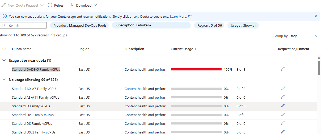Sort by Subscription column header
The width and height of the screenshot is (322, 134).
coord(134,49)
